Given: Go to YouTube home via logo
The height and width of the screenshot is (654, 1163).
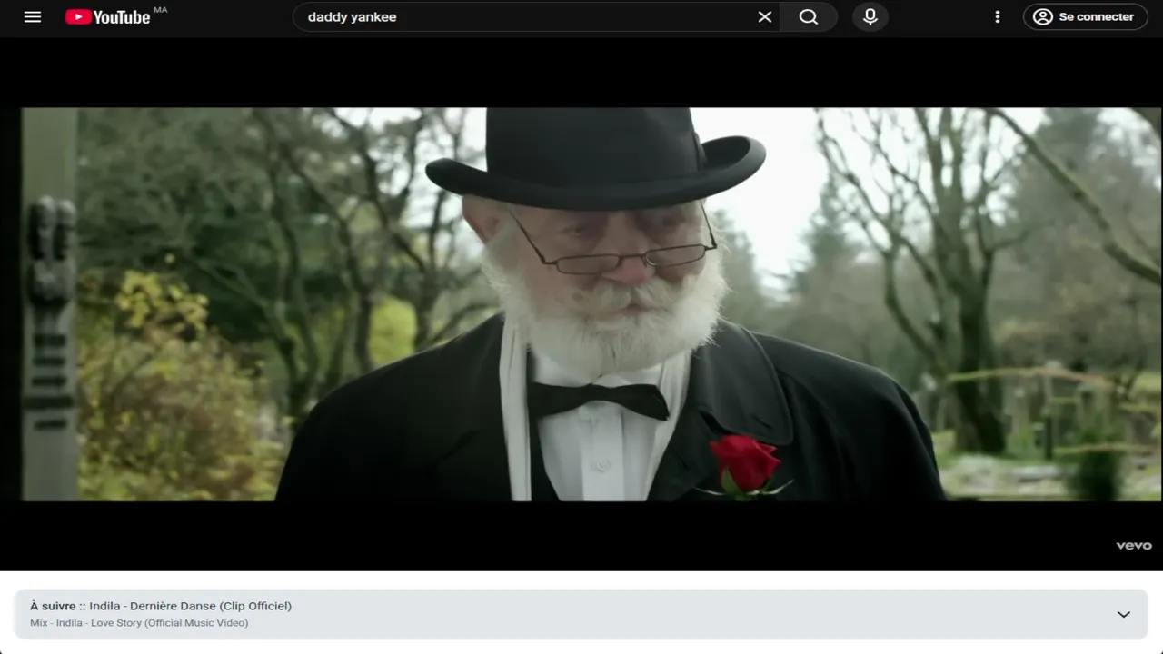Looking at the screenshot, I should [107, 16].
